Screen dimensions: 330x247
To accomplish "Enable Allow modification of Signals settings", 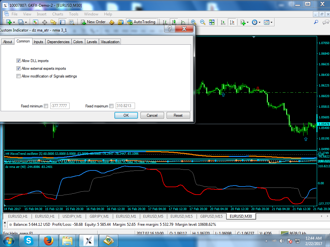I will point(18,76).
